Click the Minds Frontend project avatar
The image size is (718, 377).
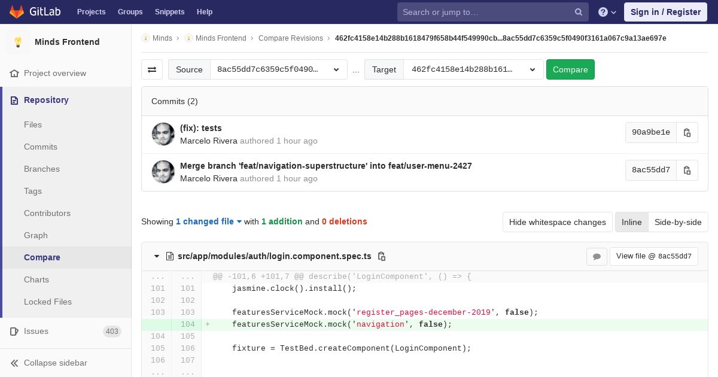[x=18, y=42]
